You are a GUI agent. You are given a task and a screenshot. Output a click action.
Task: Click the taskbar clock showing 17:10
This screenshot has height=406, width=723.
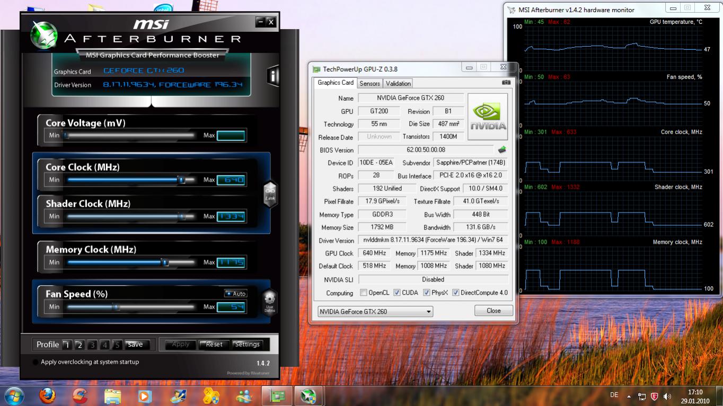click(x=695, y=396)
